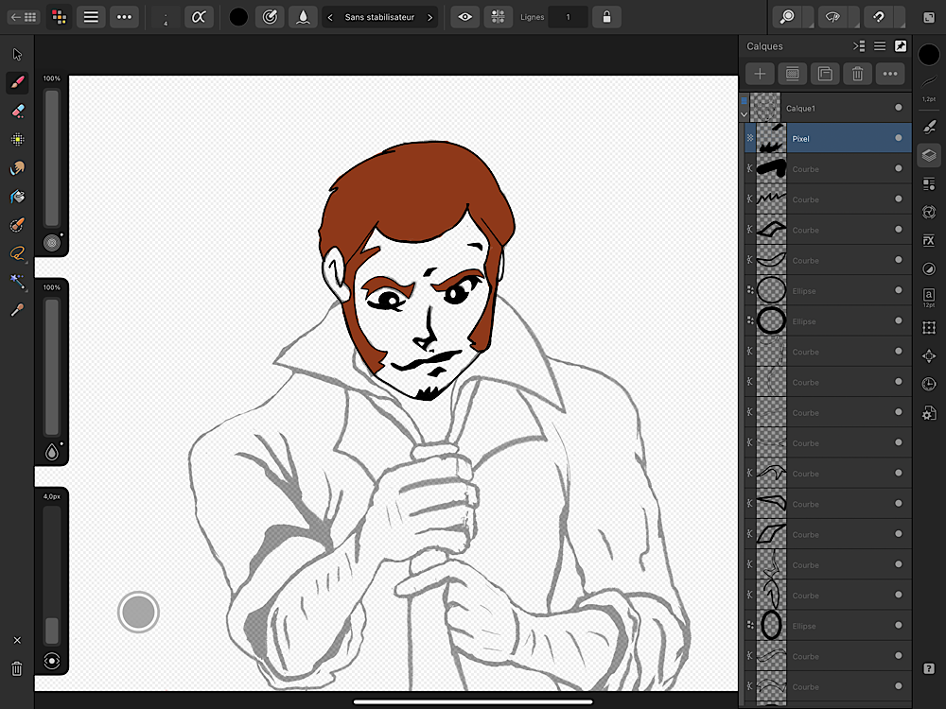
Task: Open the hamburger document menu
Action: click(x=91, y=17)
